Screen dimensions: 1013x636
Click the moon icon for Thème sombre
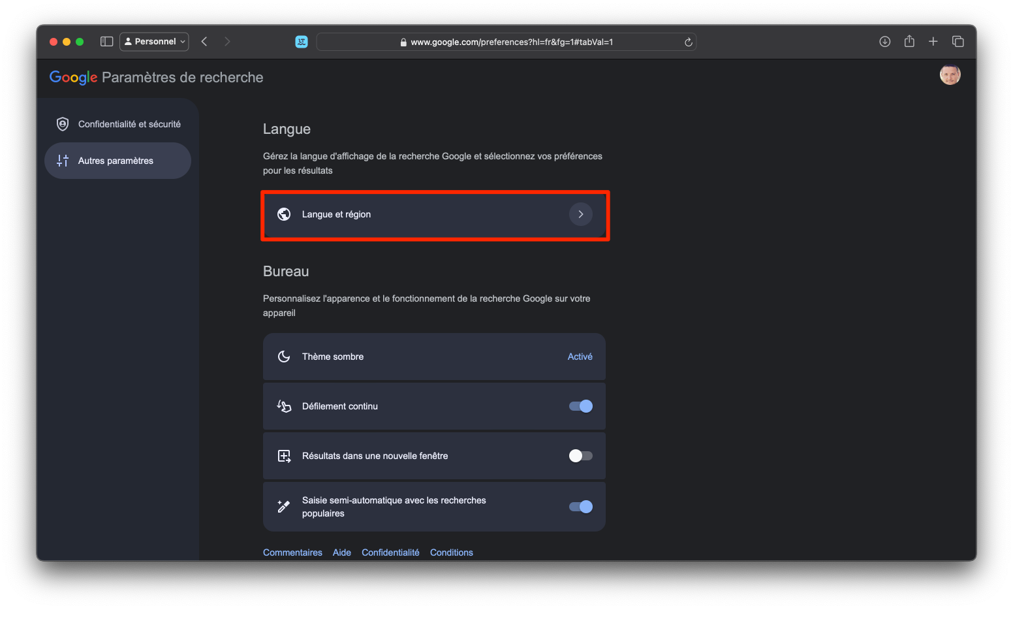(x=284, y=357)
